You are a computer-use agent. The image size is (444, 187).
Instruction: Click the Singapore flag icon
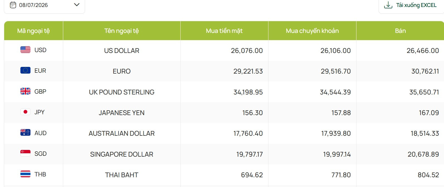coord(25,153)
